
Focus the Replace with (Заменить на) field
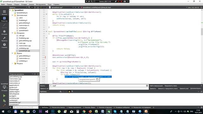[99, 89]
